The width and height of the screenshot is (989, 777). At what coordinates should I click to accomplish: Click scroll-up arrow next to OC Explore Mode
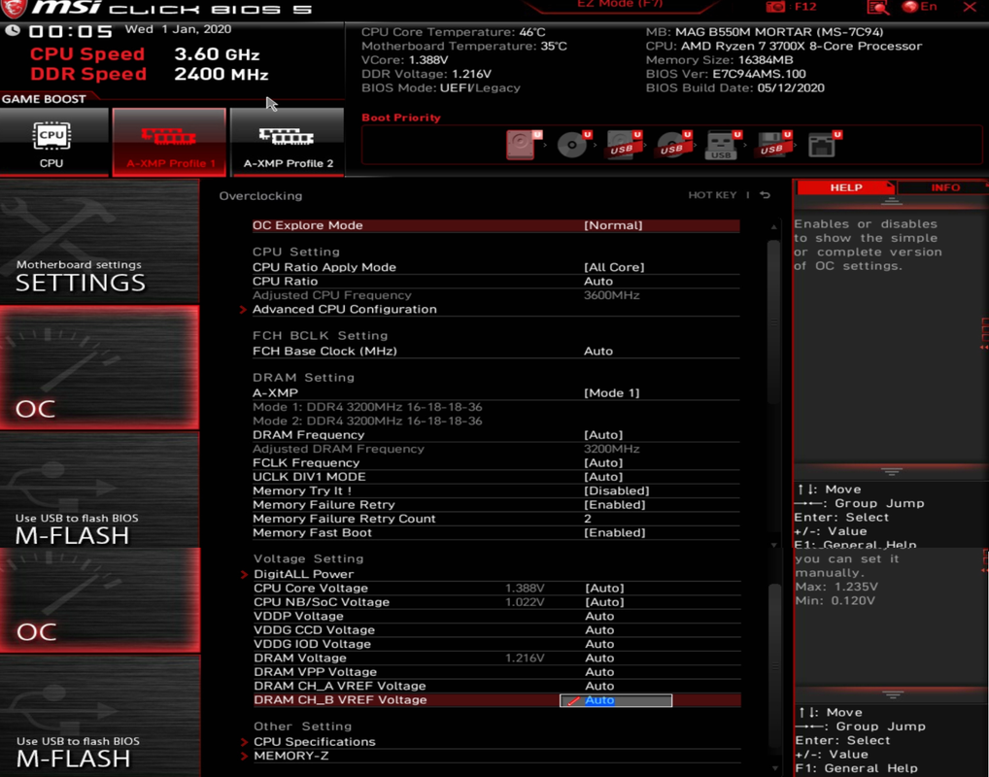[773, 226]
